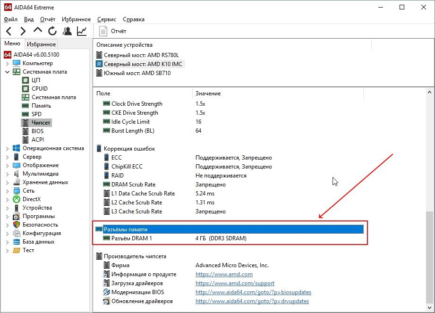Click the Хранение данных disk icon
Viewport: 435px width, 313px height.
pyautogui.click(x=17, y=182)
